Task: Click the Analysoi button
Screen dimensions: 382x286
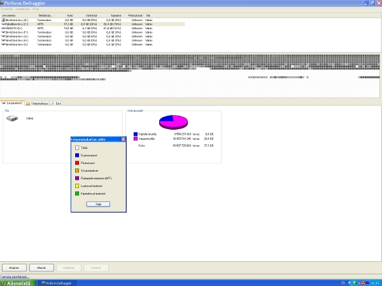Action: (x=14, y=268)
